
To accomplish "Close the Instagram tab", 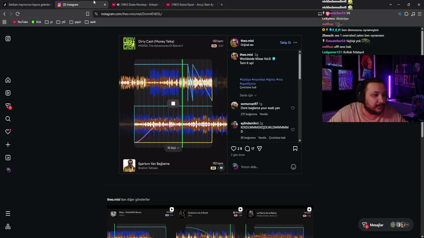I will [105, 5].
